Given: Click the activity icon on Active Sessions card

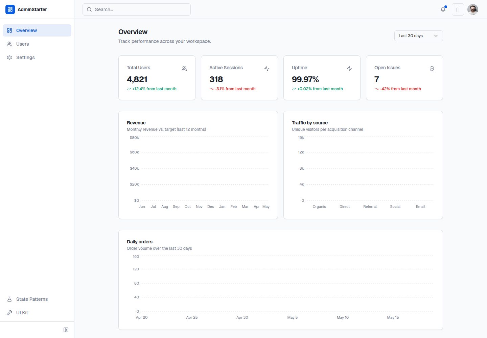Looking at the screenshot, I should pos(267,69).
